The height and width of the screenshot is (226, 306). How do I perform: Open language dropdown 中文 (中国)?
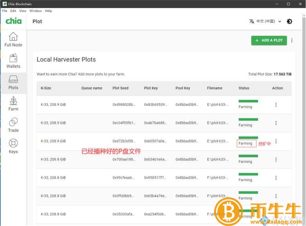point(268,22)
